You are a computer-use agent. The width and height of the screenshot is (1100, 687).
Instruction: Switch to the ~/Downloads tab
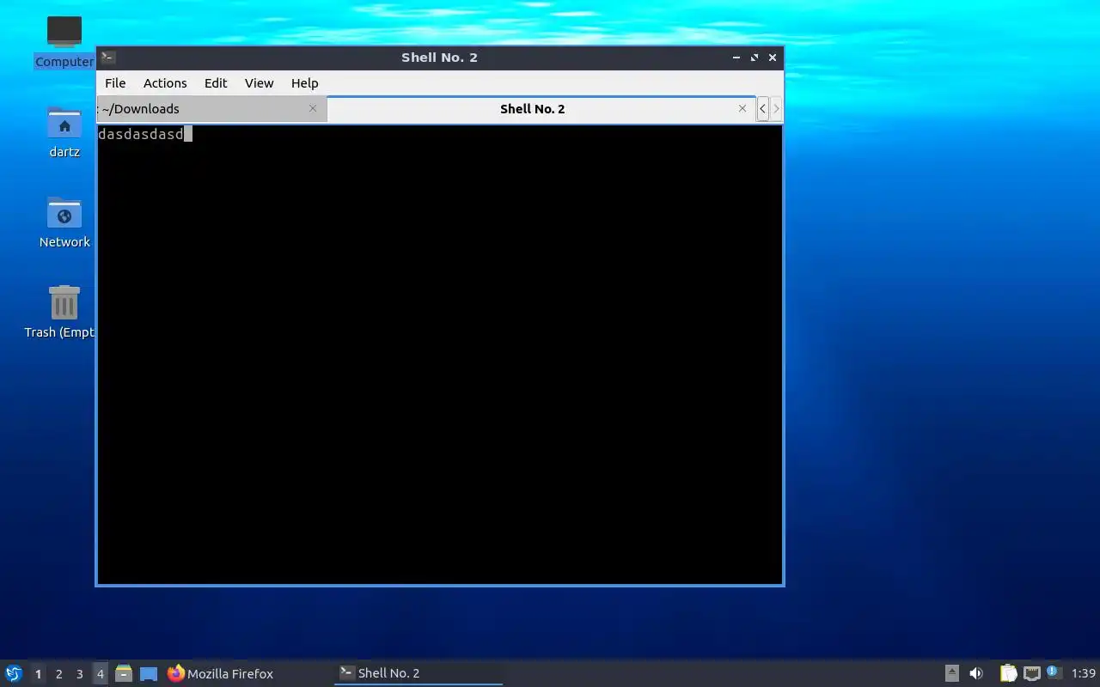coord(211,109)
